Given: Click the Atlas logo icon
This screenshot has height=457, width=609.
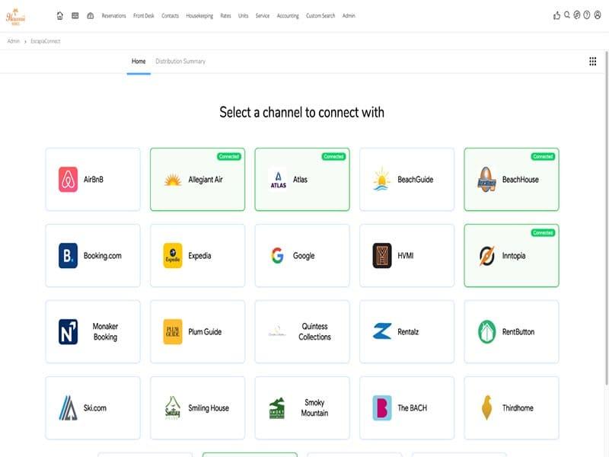Looking at the screenshot, I should 278,180.
